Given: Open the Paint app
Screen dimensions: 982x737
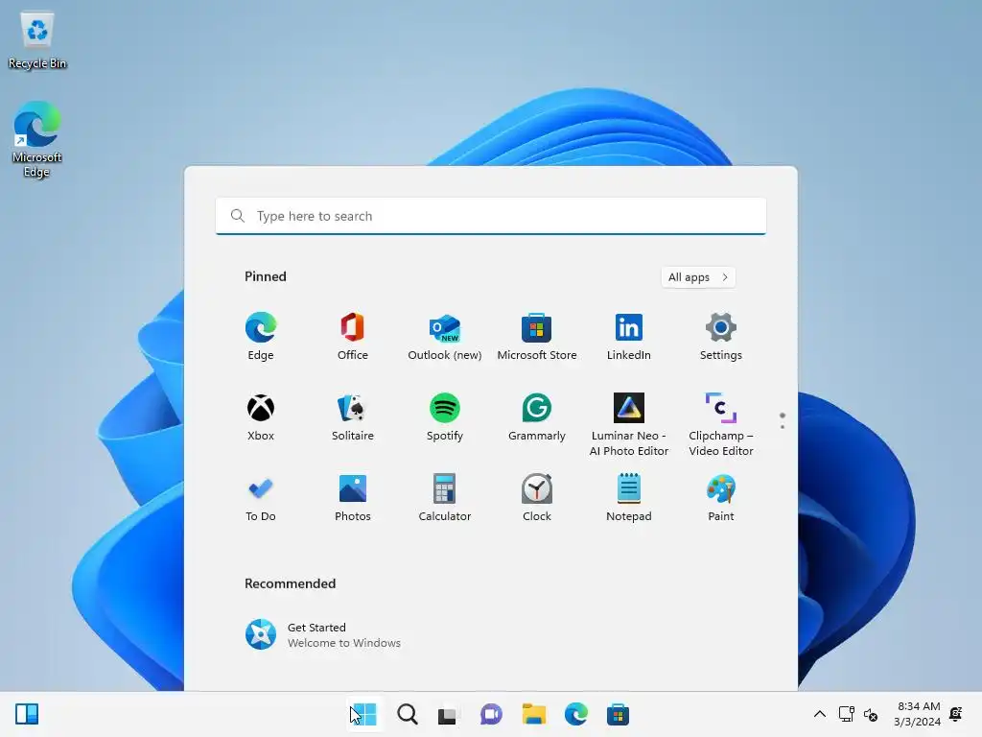Looking at the screenshot, I should coord(721,498).
